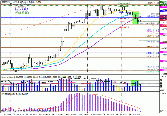Click the 'RSI(14) 45.4857' indicator label
Viewport: 167px width, 116px height.
click(x=75, y=77)
